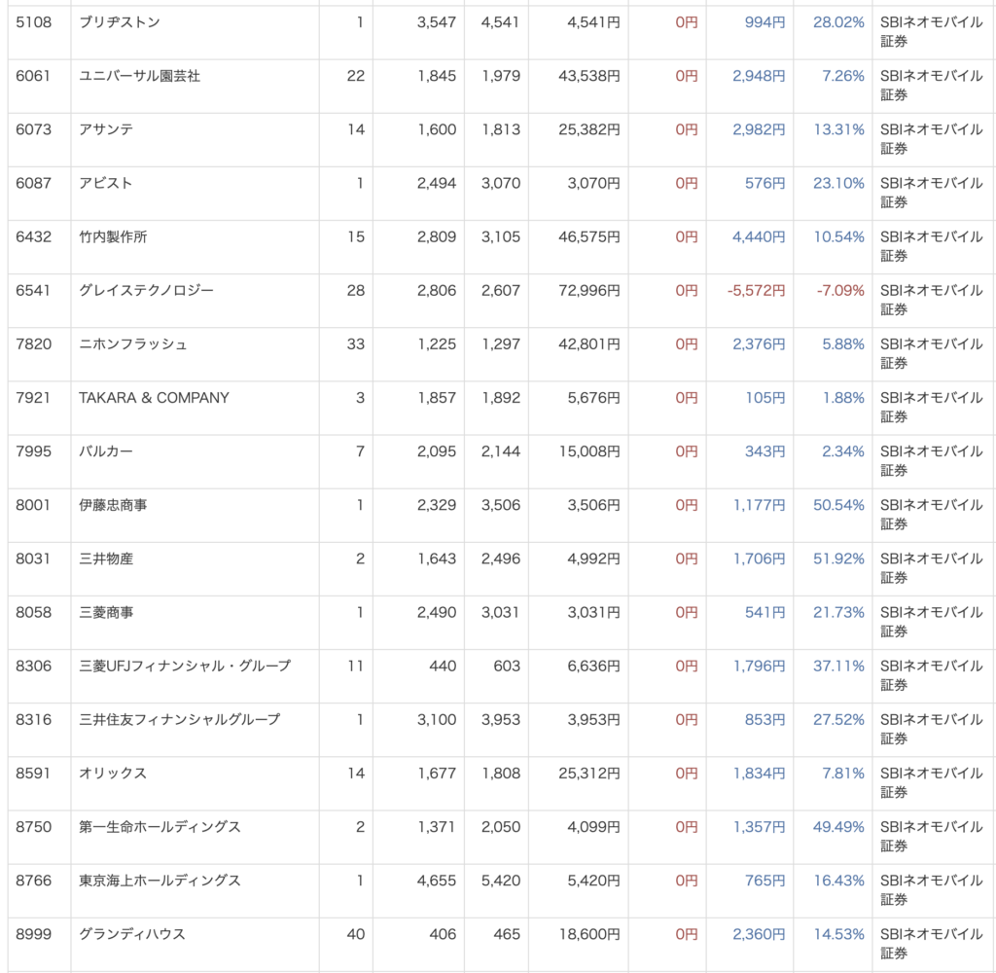
Task: Select the バルカー stock name
Action: tap(106, 451)
